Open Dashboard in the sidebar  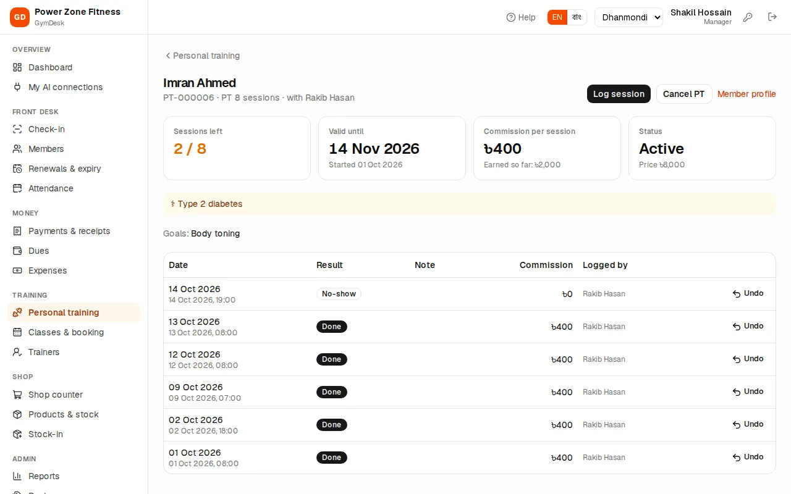[74, 67]
